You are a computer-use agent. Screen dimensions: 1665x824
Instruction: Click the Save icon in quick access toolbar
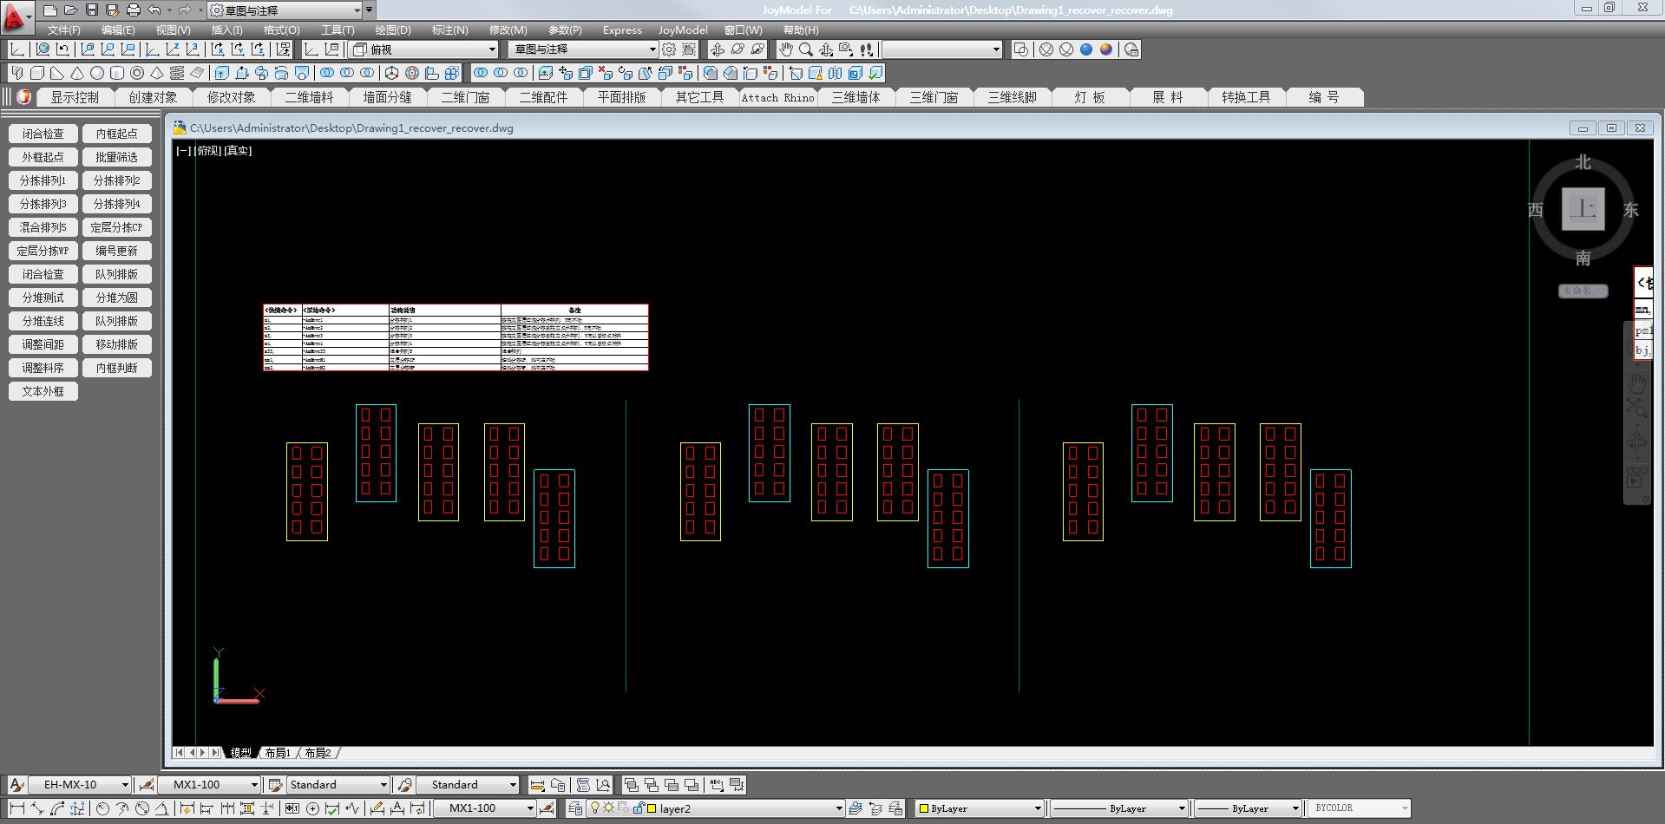[92, 10]
